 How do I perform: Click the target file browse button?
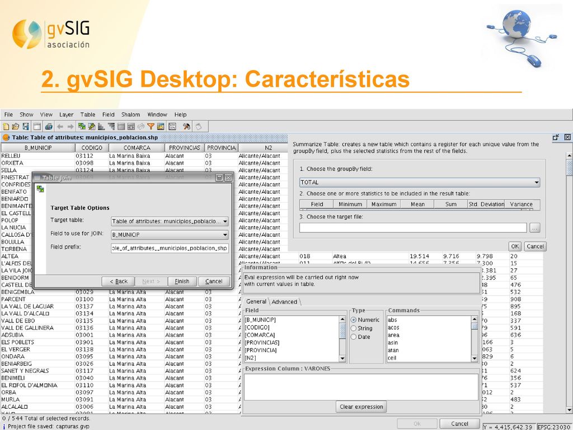[534, 228]
